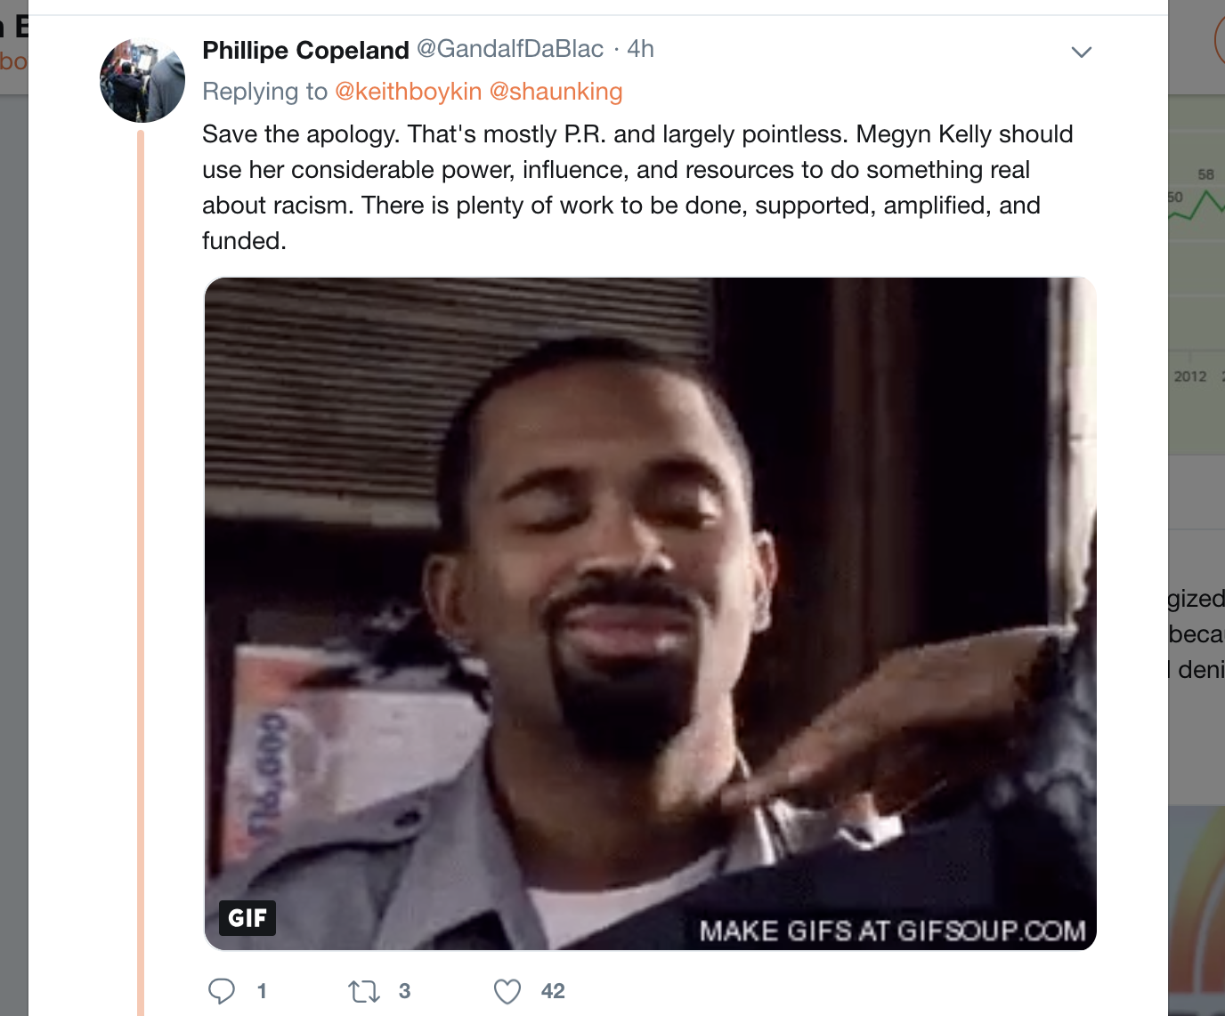Open Phillipe Copeland's profile avatar
1225x1016 pixels.
coord(142,80)
